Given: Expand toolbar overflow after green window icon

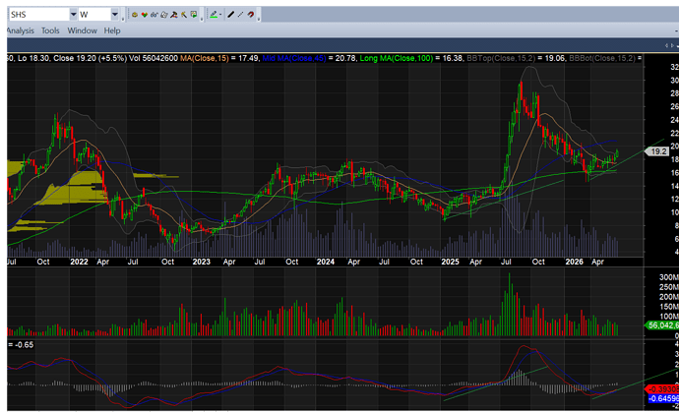Looking at the screenshot, I should click(203, 16).
